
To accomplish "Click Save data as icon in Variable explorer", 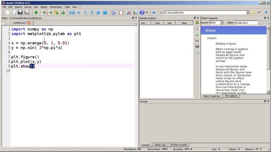I will (197, 46).
